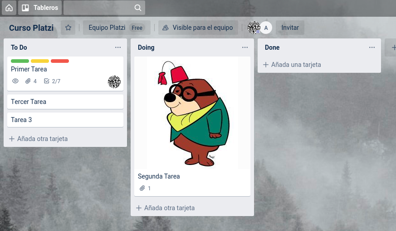The height and width of the screenshot is (231, 396).
Task: Click 'Añada una tarjeta' in Done list
Action: [x=292, y=65]
